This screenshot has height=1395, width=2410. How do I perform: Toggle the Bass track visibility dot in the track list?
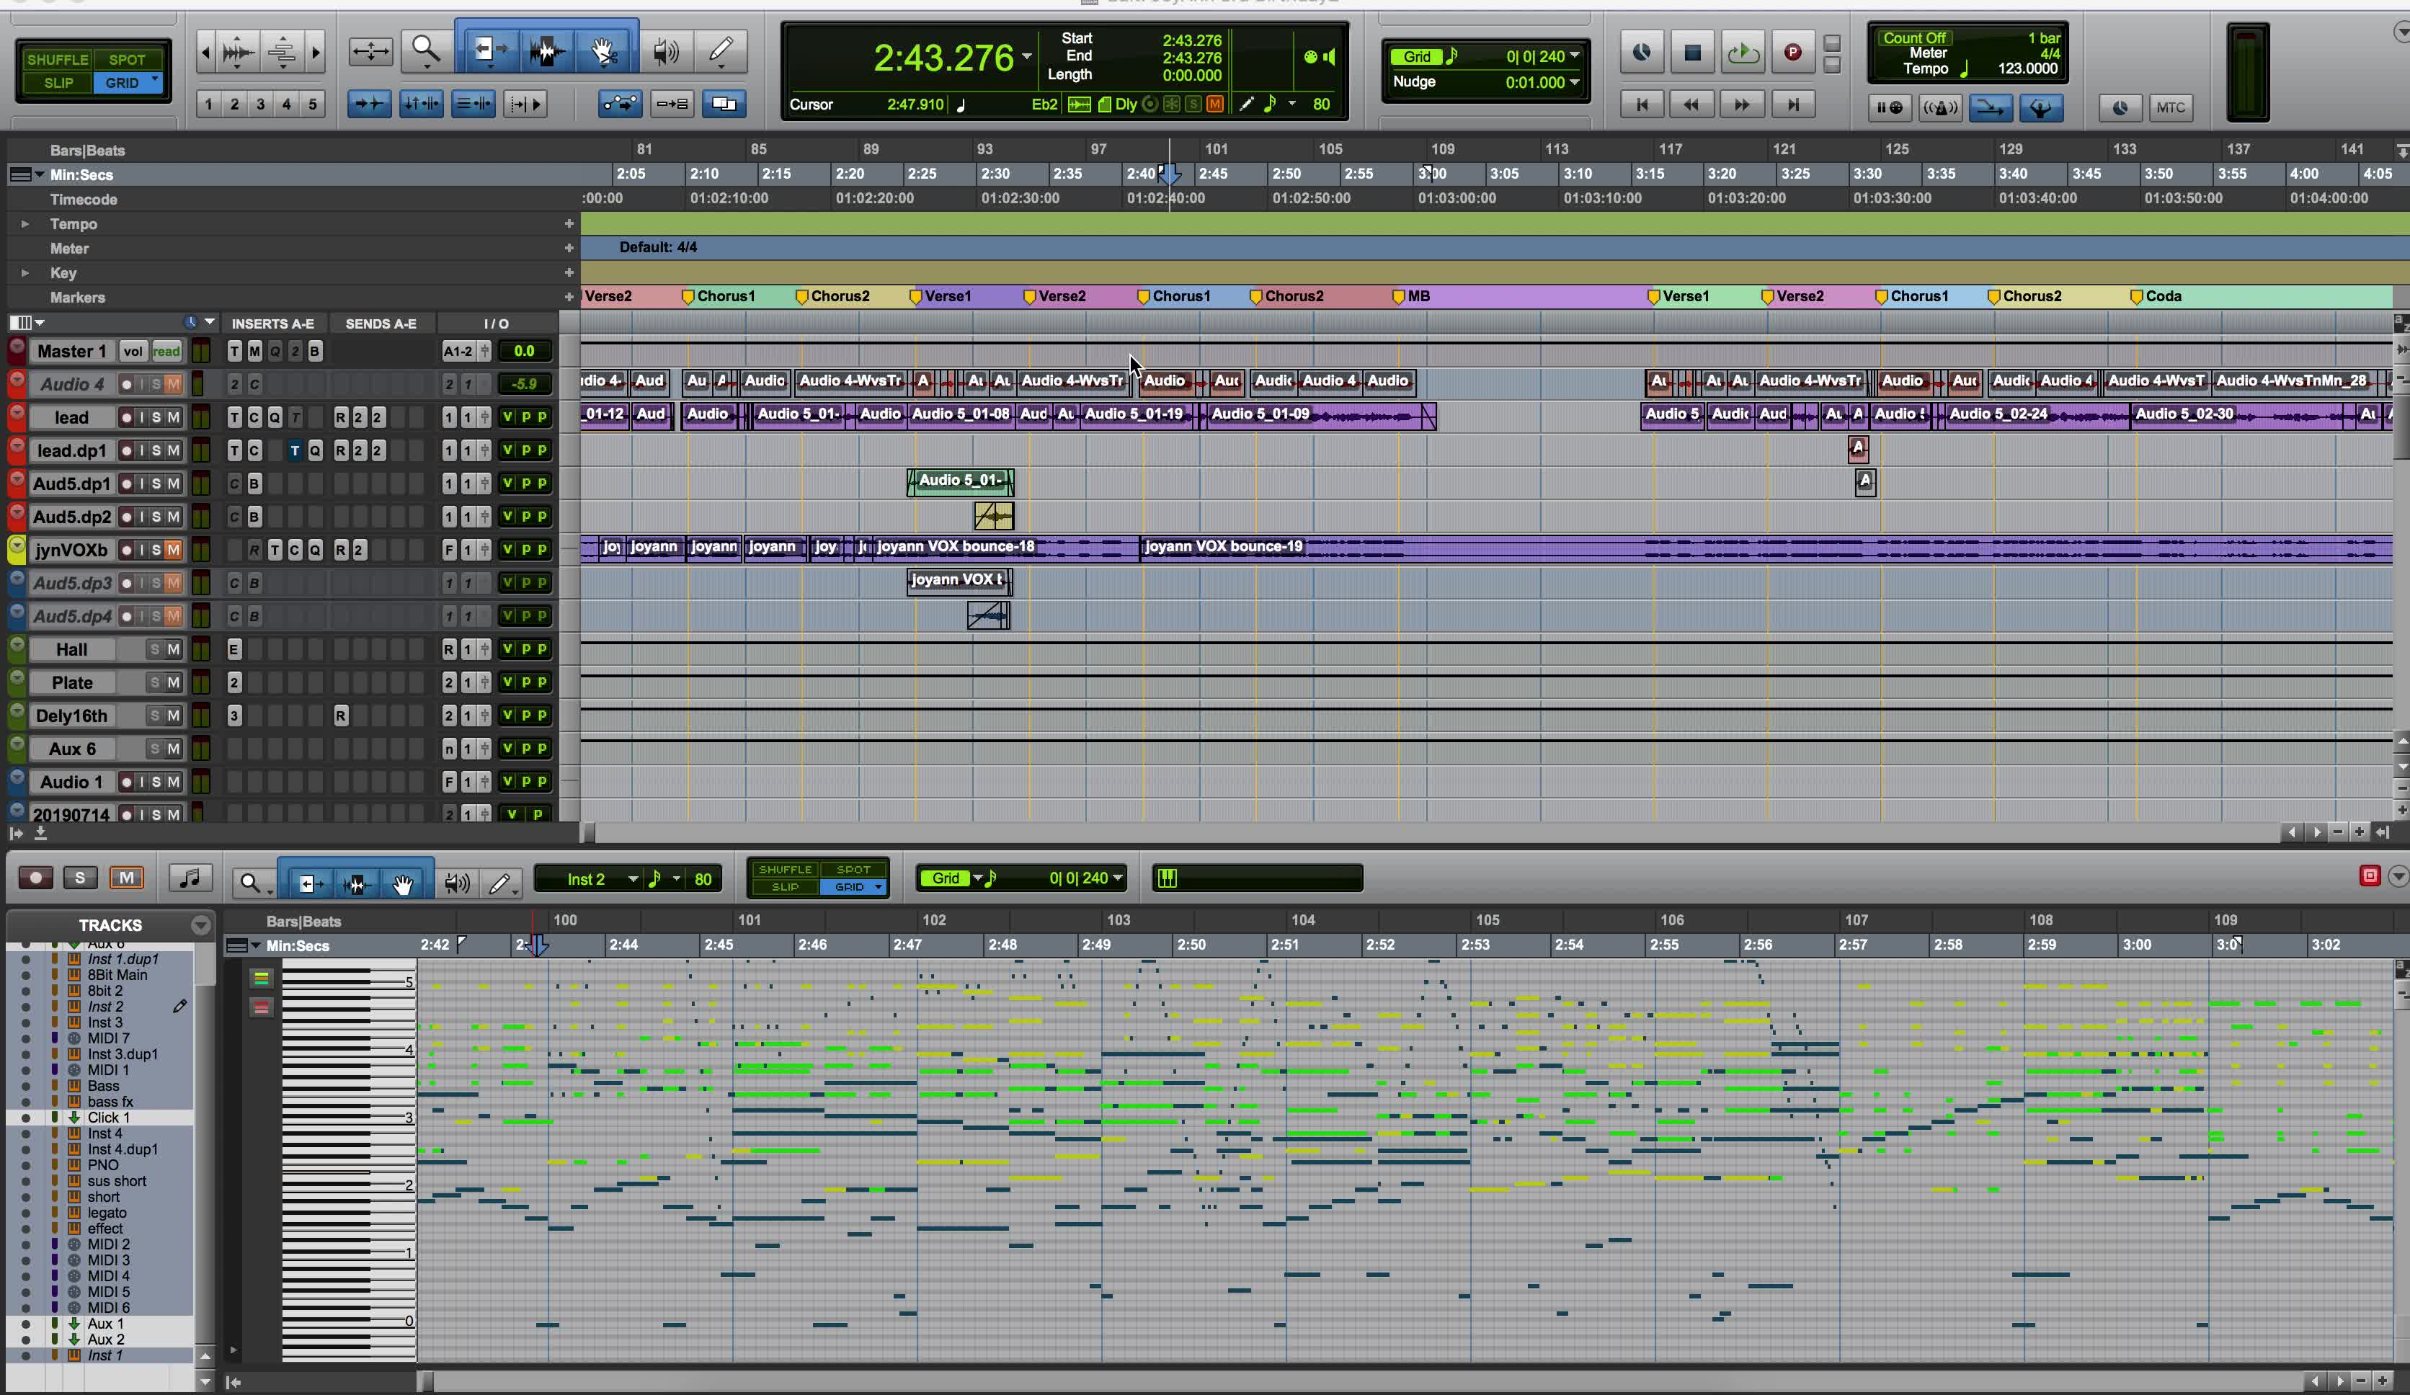coord(26,1086)
